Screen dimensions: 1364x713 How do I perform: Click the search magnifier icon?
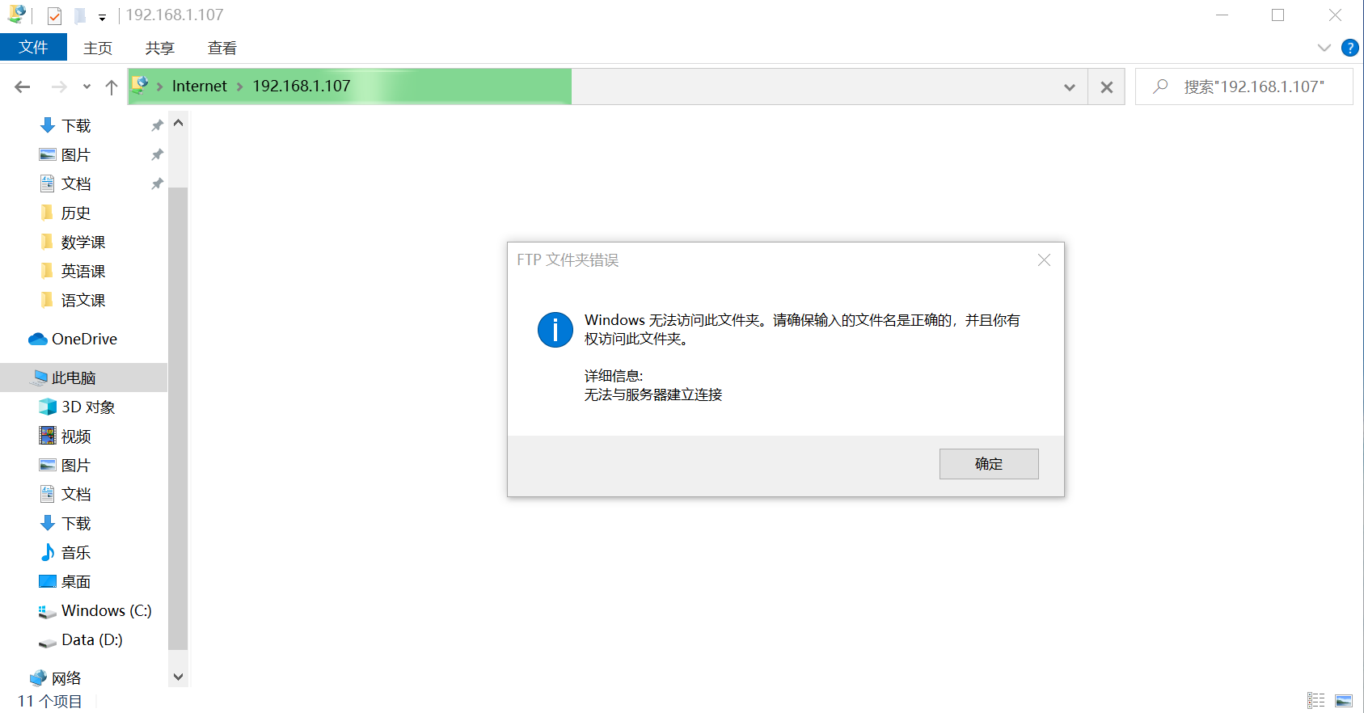pos(1161,86)
